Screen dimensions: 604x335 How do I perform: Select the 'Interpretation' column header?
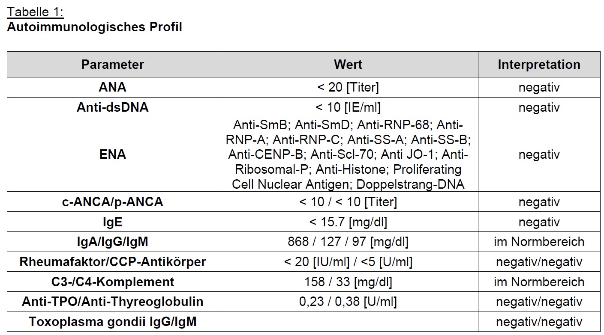click(x=539, y=65)
